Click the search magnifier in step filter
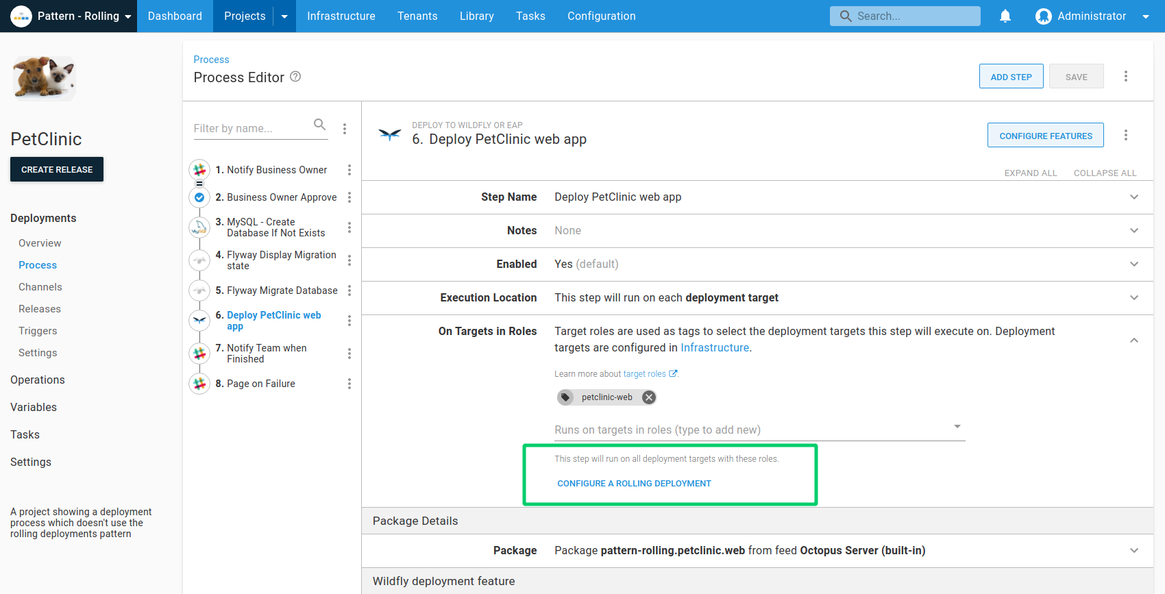The height and width of the screenshot is (594, 1165). 319,125
